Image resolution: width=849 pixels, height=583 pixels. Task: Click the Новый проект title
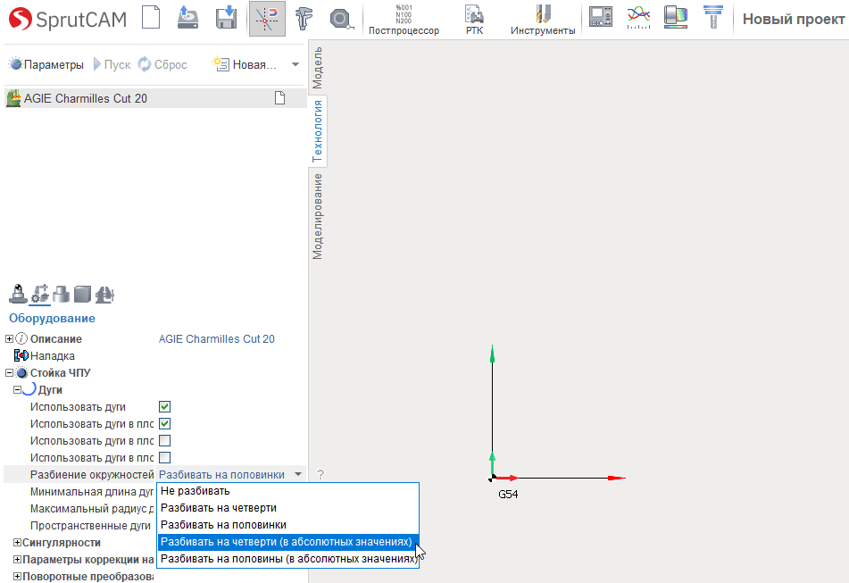[x=794, y=19]
